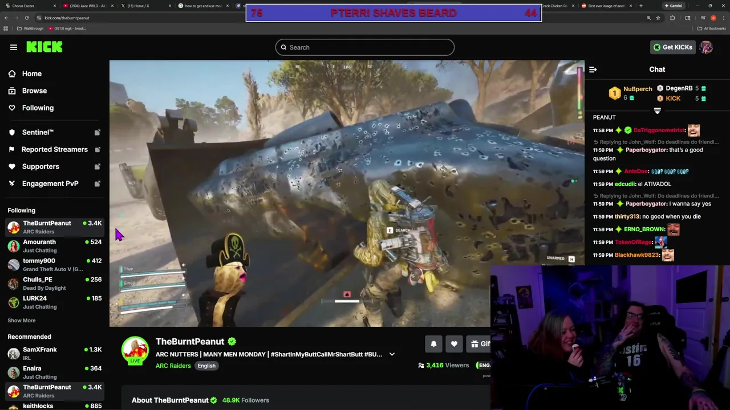Click the English language tag
The width and height of the screenshot is (730, 410).
pos(206,366)
